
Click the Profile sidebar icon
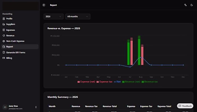pyautogui.click(x=4, y=19)
